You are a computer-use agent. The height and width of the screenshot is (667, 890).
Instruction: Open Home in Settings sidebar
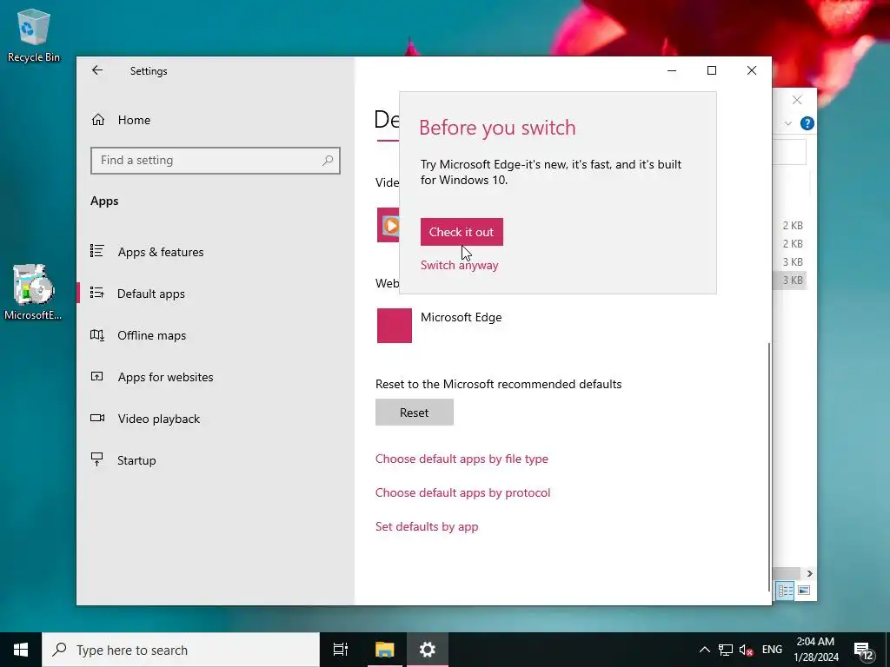tap(134, 120)
